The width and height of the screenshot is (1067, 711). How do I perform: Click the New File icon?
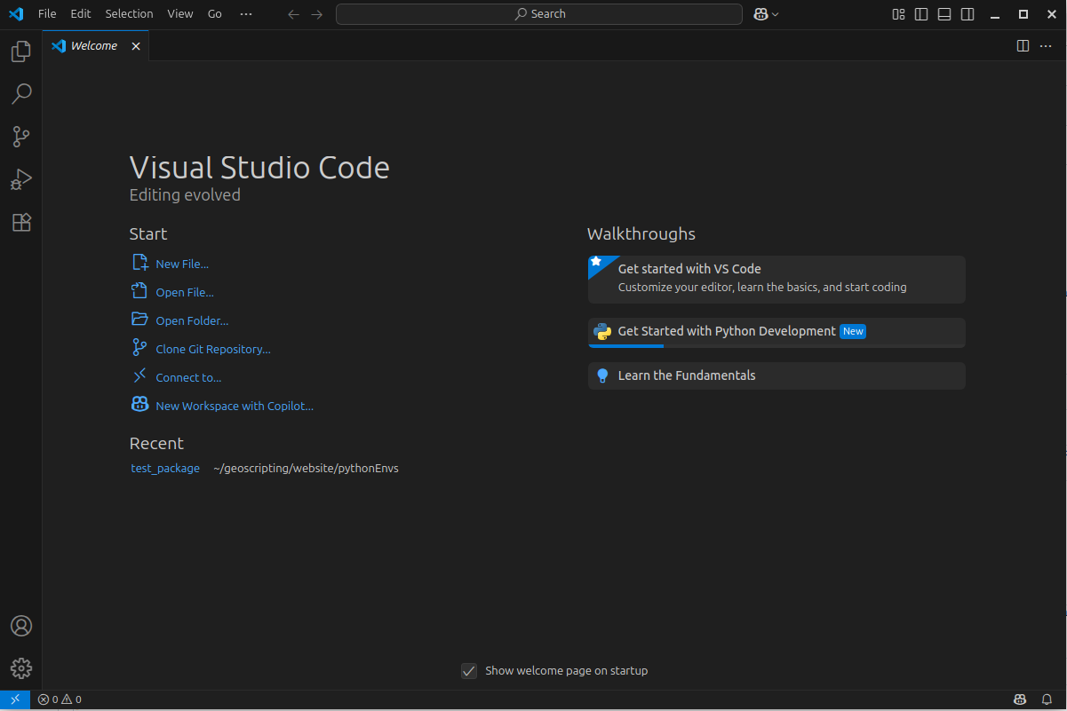point(139,263)
